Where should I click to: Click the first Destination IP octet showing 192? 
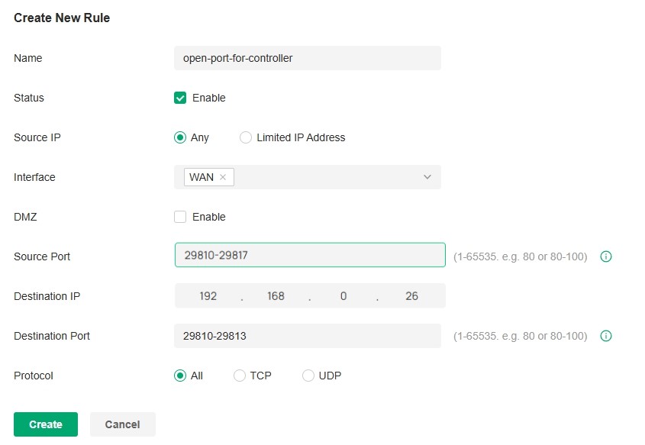(x=208, y=295)
